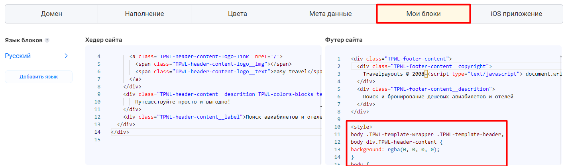Go to the iOS приложение tab
The height and width of the screenshot is (166, 568).
click(516, 14)
